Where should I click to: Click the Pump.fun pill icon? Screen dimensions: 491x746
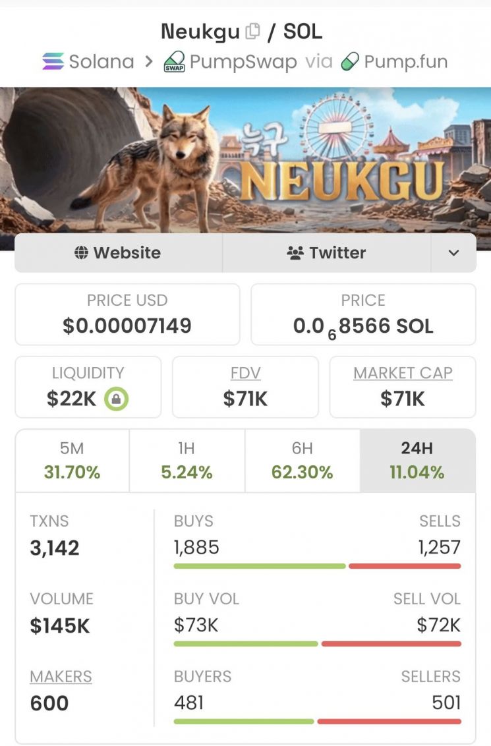[x=350, y=62]
